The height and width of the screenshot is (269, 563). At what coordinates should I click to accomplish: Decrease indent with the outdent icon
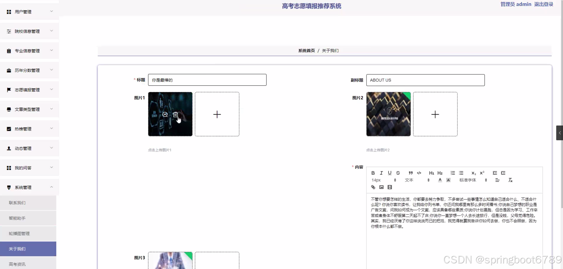coord(495,173)
